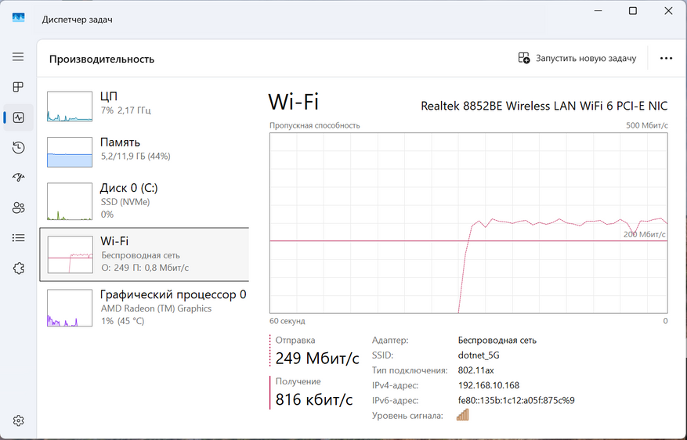Open the three-dot more options menu
The height and width of the screenshot is (440, 687).
pyautogui.click(x=667, y=58)
